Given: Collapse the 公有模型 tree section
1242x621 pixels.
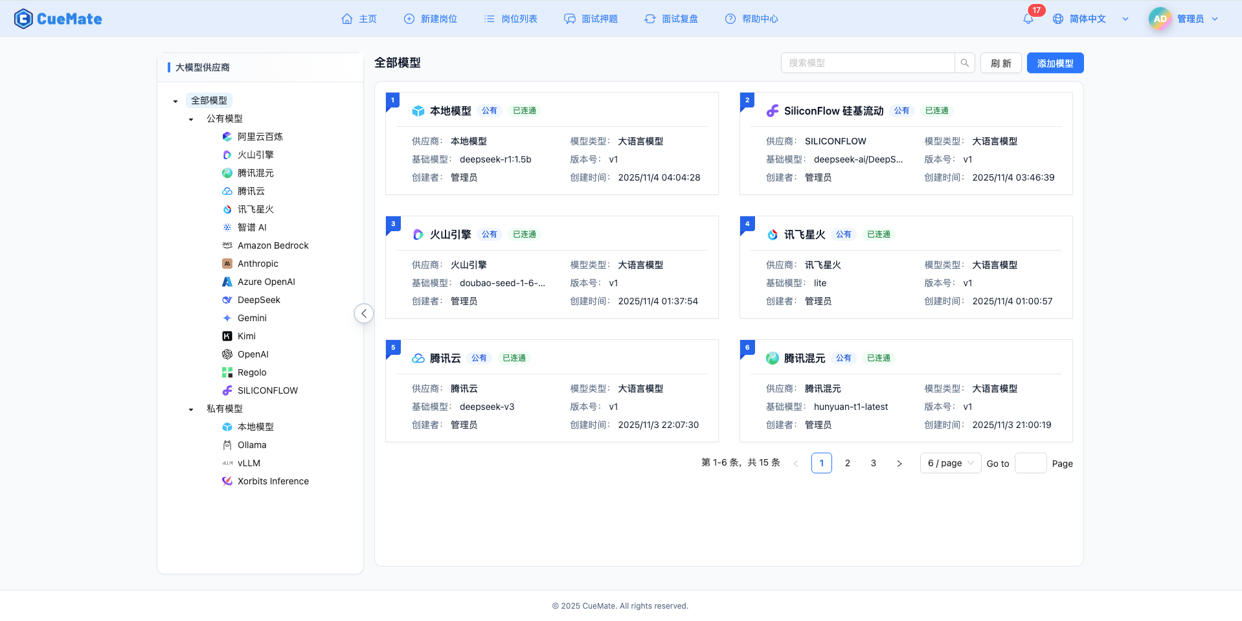Looking at the screenshot, I should point(190,119).
